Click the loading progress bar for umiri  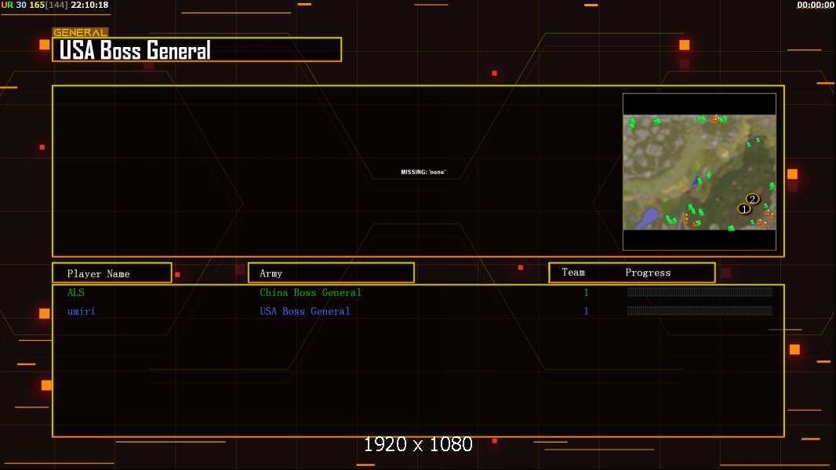700,311
